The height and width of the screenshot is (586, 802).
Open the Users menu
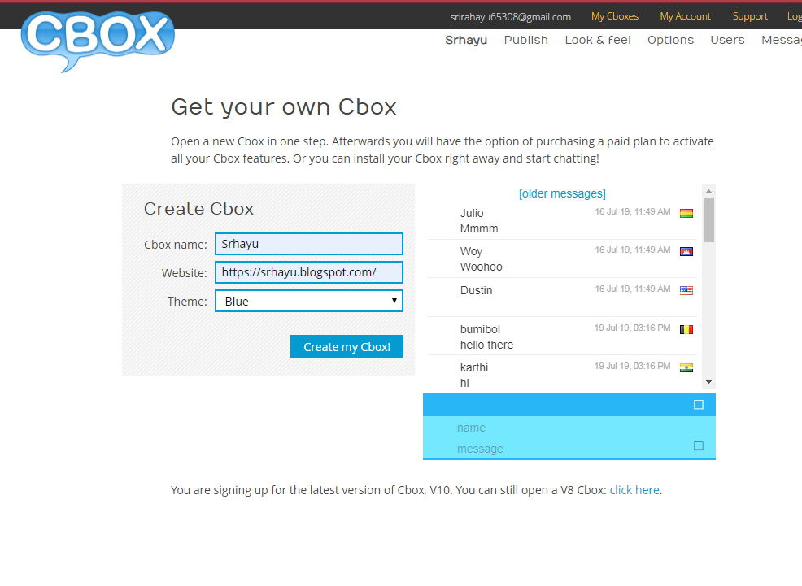coord(727,40)
